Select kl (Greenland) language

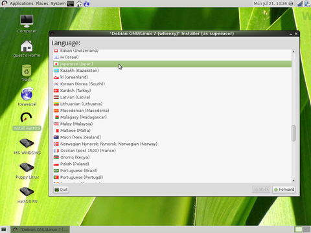coord(172,77)
